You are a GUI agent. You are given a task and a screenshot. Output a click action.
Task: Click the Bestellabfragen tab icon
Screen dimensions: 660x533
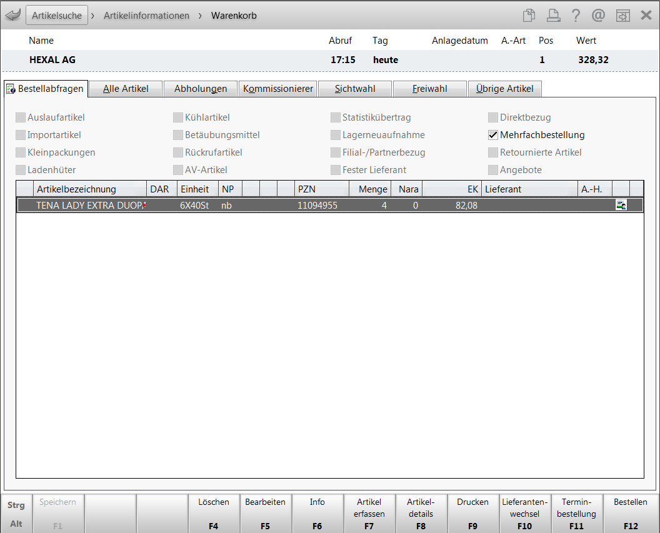(11, 89)
